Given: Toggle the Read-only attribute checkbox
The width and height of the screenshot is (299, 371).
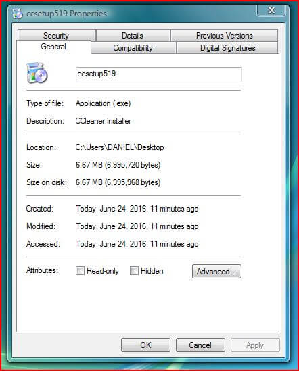Looking at the screenshot, I should [80, 271].
